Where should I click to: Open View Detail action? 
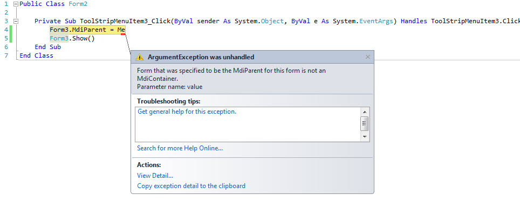coord(155,176)
